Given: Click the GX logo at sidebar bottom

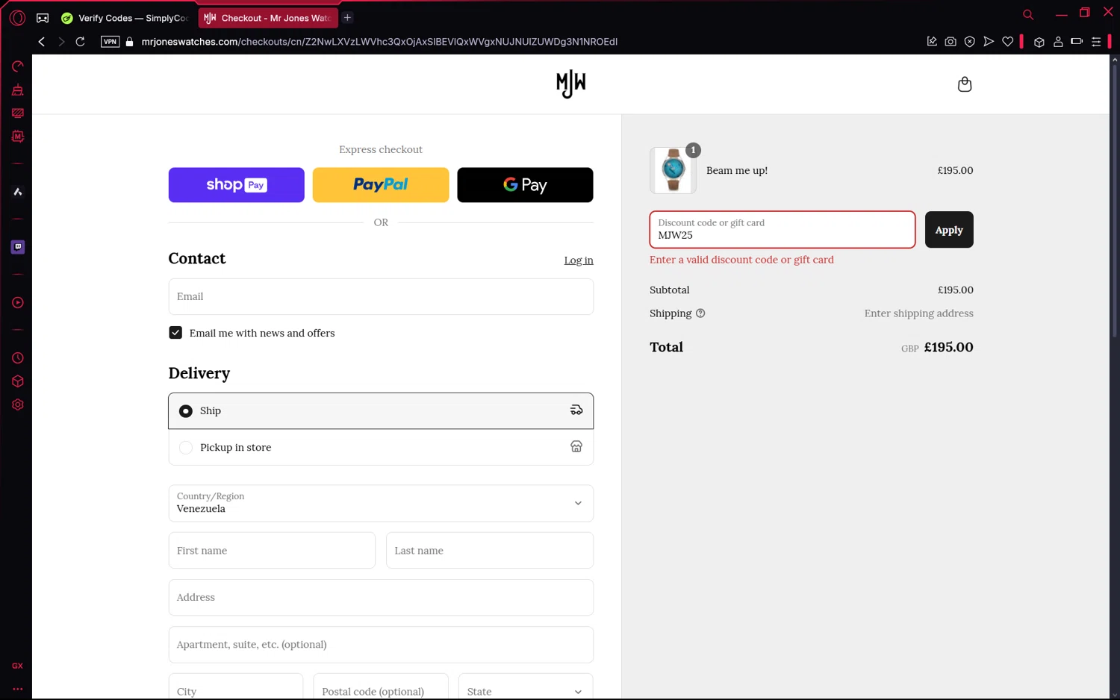Looking at the screenshot, I should (17, 666).
